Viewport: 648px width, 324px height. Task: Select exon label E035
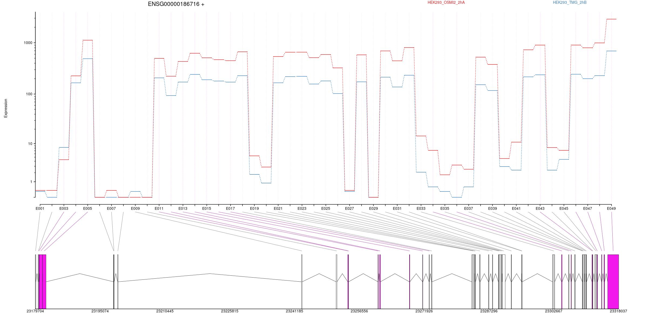click(445, 208)
